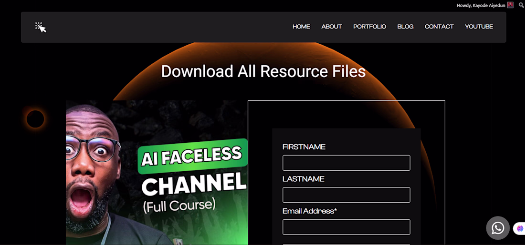Open the CONTACT page

tap(439, 27)
